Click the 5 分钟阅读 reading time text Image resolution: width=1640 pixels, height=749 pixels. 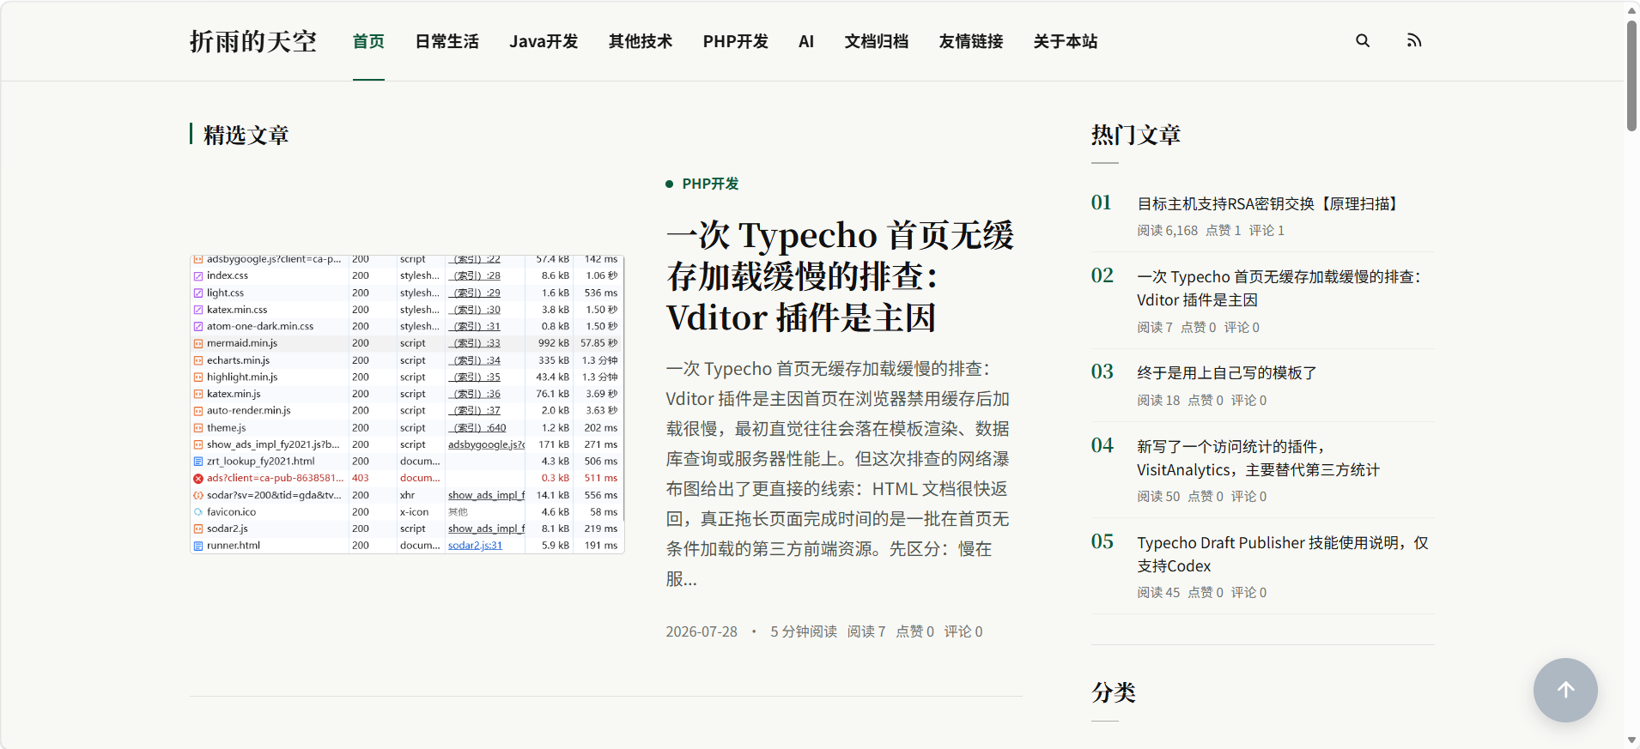tap(804, 631)
